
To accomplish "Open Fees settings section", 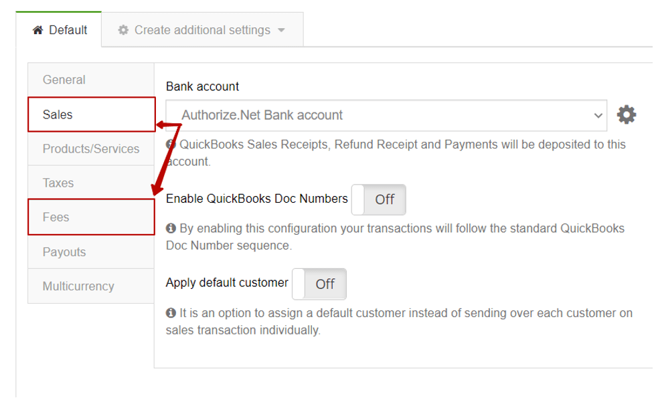I will click(x=91, y=217).
